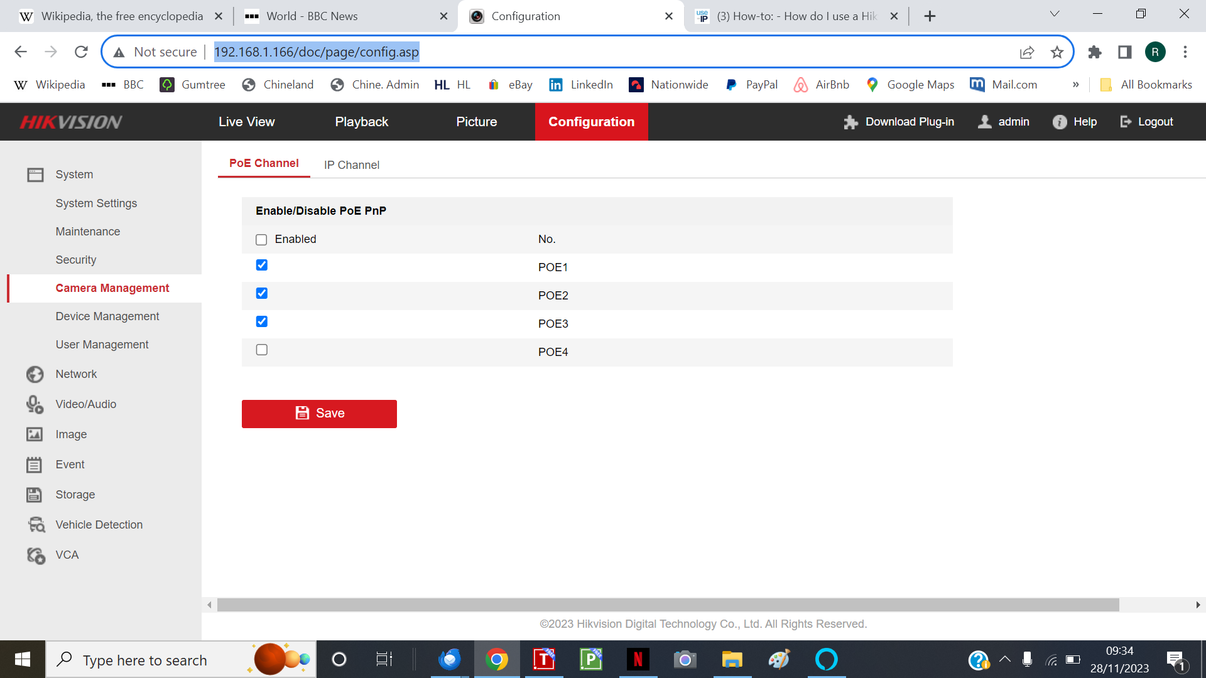Open the Storage sidebar icon
1206x678 pixels.
tap(35, 495)
